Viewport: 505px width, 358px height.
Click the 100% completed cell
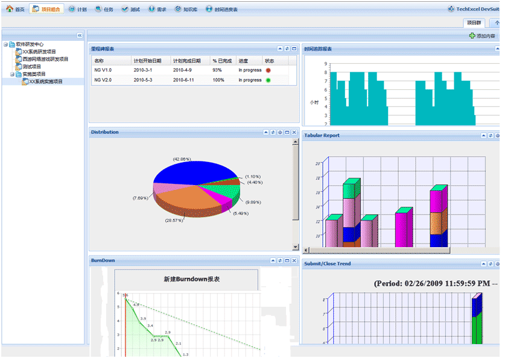(218, 80)
